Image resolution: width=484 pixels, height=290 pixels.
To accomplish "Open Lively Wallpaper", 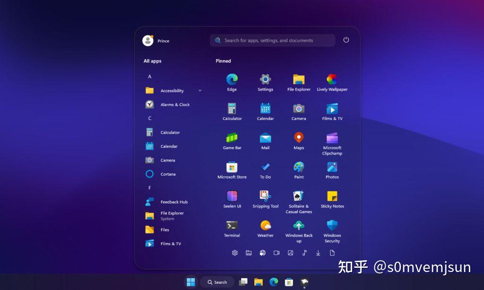I will 332,79.
